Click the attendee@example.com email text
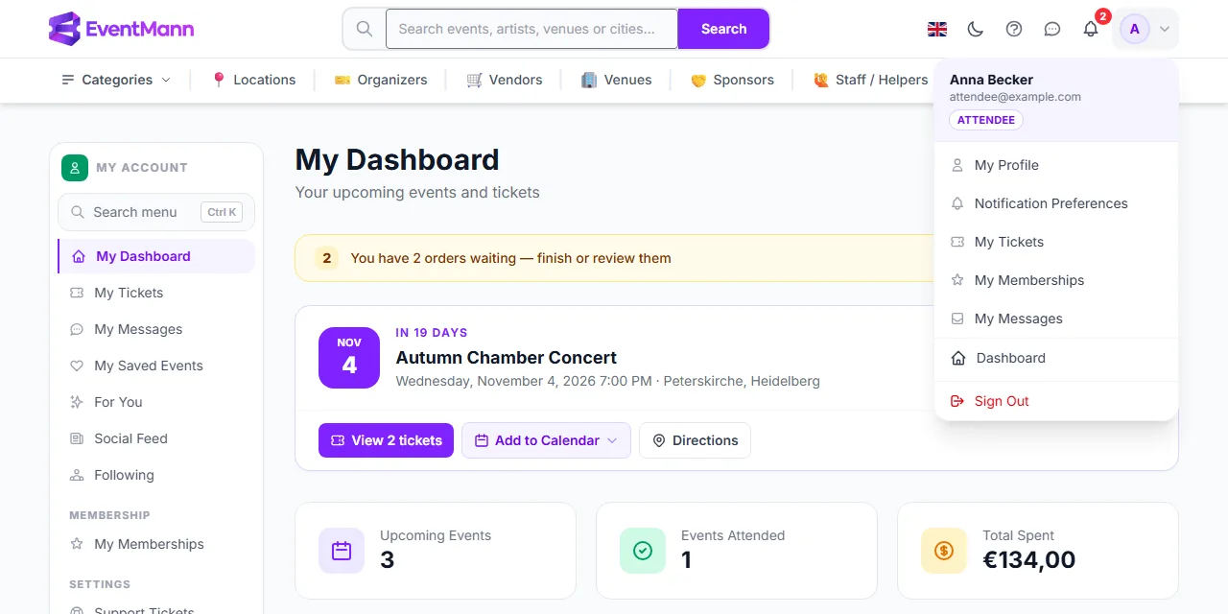Image resolution: width=1228 pixels, height=614 pixels. pos(1015,97)
